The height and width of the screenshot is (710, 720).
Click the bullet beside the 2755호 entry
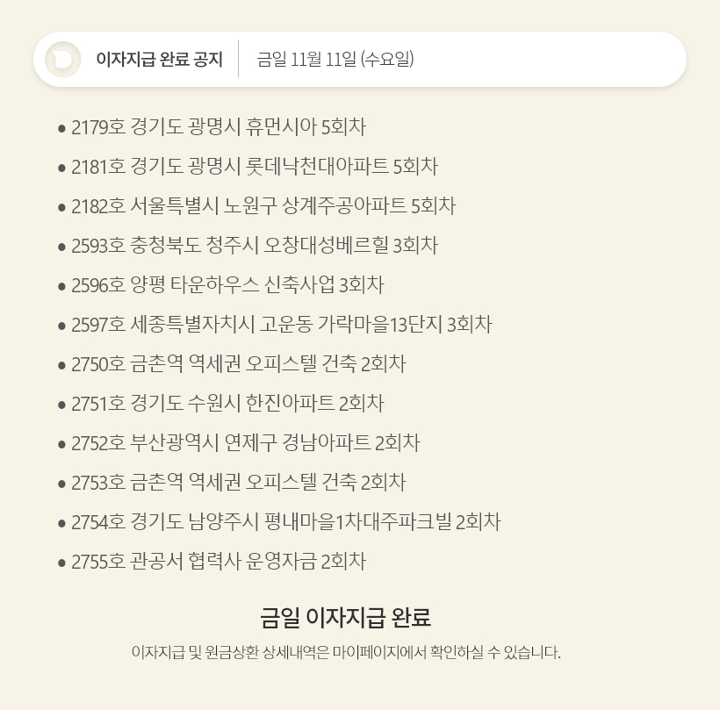click(61, 563)
